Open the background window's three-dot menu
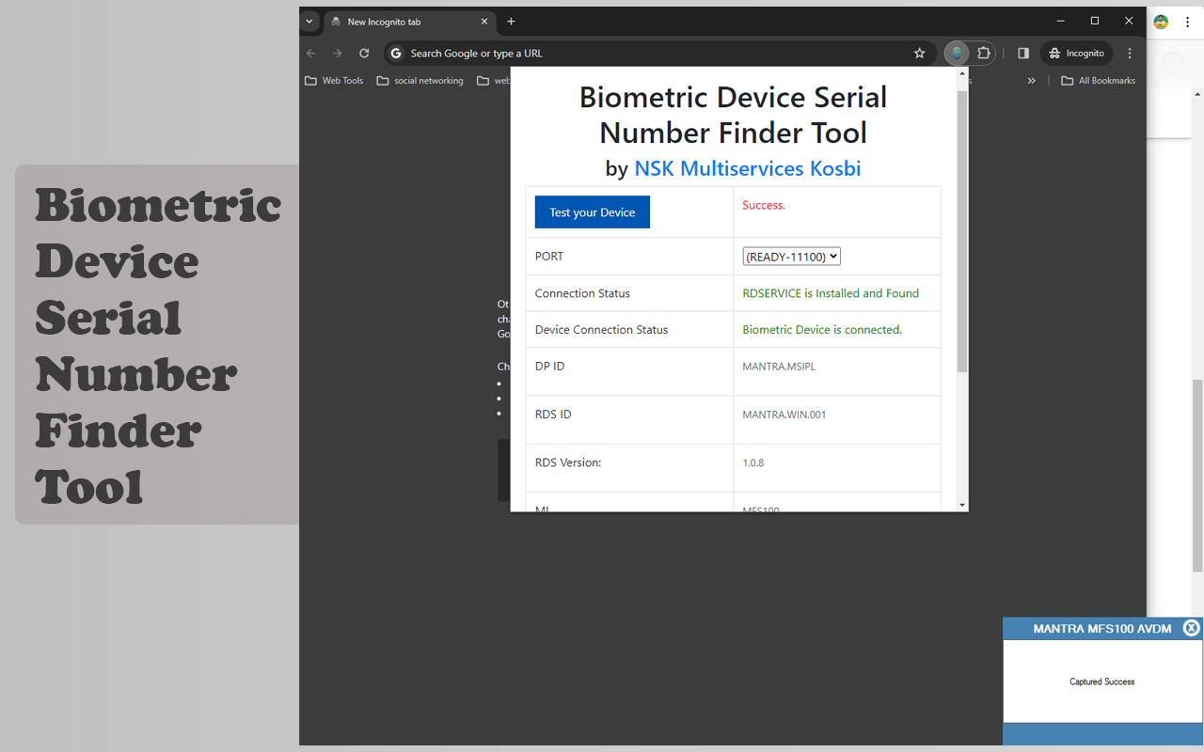The width and height of the screenshot is (1204, 752). tap(1187, 22)
